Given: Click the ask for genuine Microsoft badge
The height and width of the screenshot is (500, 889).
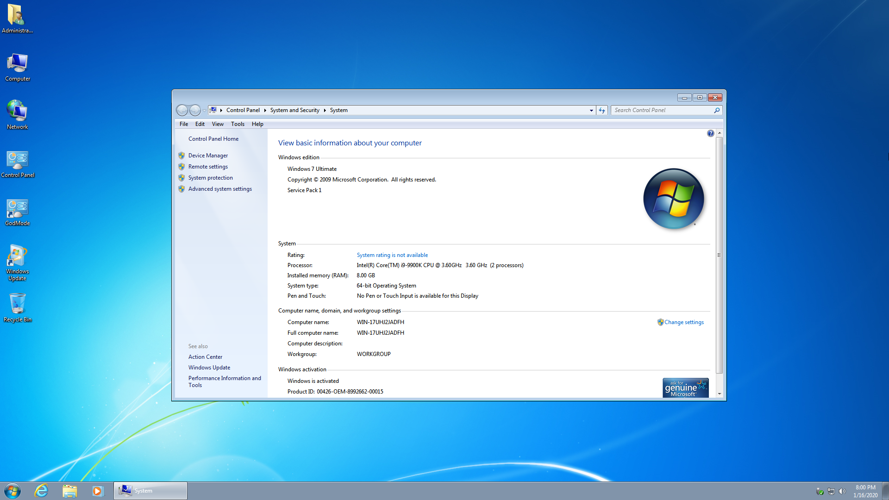Looking at the screenshot, I should pyautogui.click(x=685, y=388).
